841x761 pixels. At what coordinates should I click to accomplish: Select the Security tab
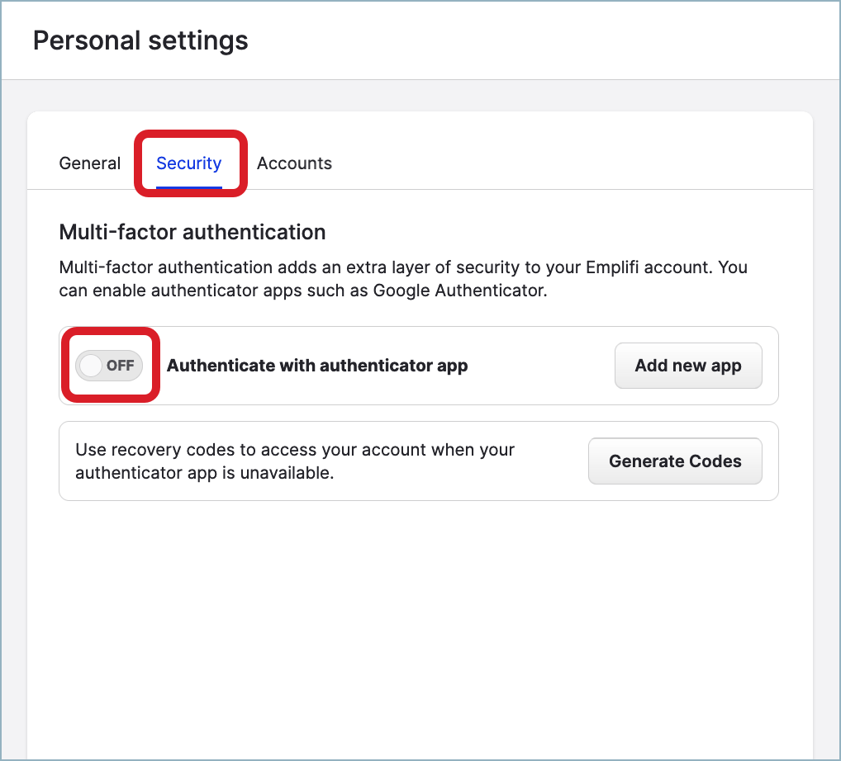click(x=188, y=163)
